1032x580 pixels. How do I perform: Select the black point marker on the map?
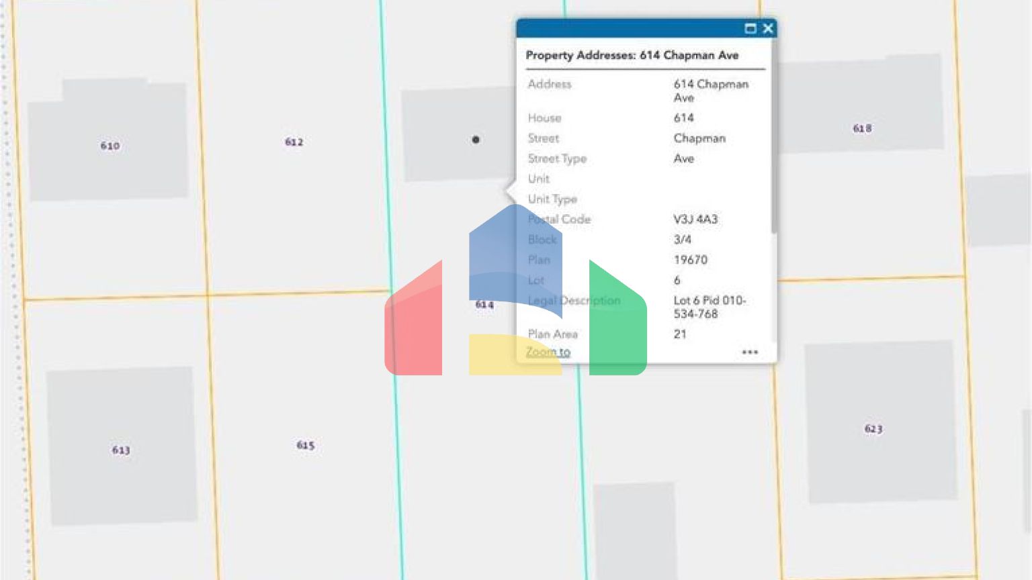(x=476, y=140)
